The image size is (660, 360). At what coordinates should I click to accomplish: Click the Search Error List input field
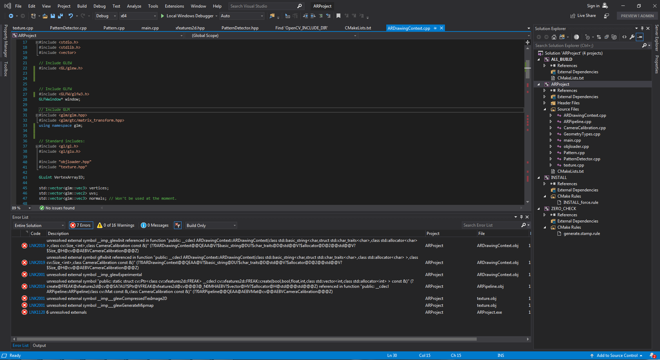coord(491,225)
